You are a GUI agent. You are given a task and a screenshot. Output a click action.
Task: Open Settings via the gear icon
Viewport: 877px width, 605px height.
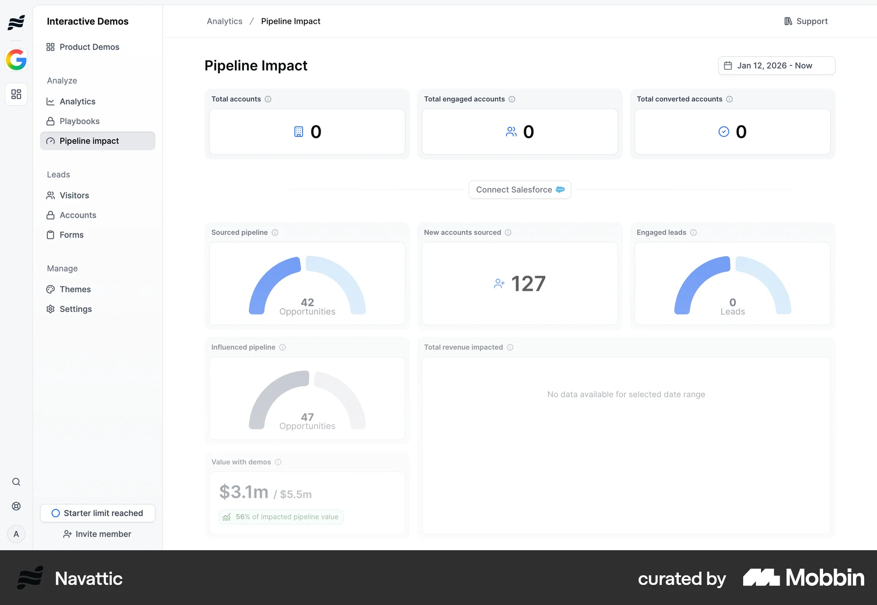click(51, 309)
